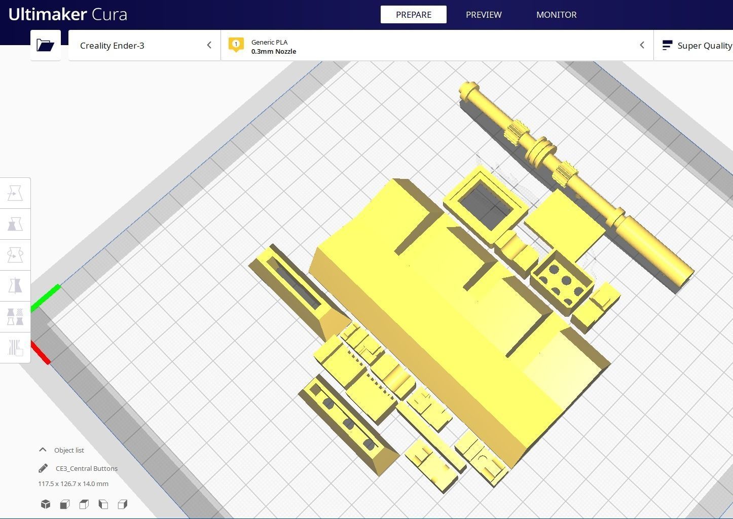Select CE3_Central Buttons in object list
The width and height of the screenshot is (733, 519).
point(87,468)
